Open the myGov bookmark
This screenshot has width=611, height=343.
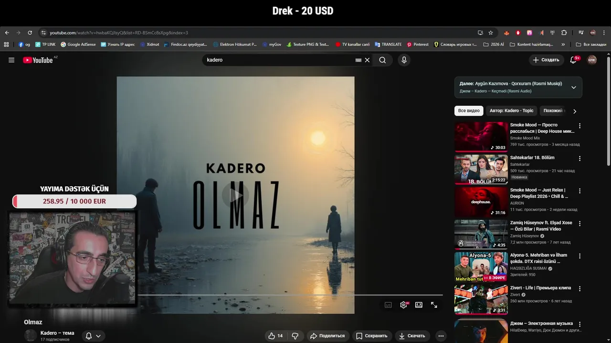click(272, 44)
